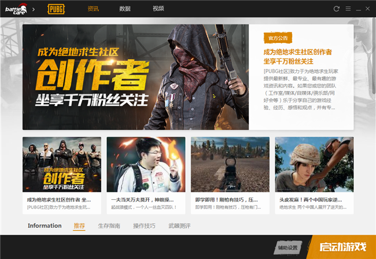The height and width of the screenshot is (259, 376).
Task: Open the rifle scope gameplay thumbnail
Action: click(x=230, y=165)
